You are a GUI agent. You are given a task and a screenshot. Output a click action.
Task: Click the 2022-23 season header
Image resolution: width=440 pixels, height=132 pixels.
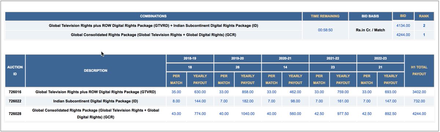click(x=381, y=58)
